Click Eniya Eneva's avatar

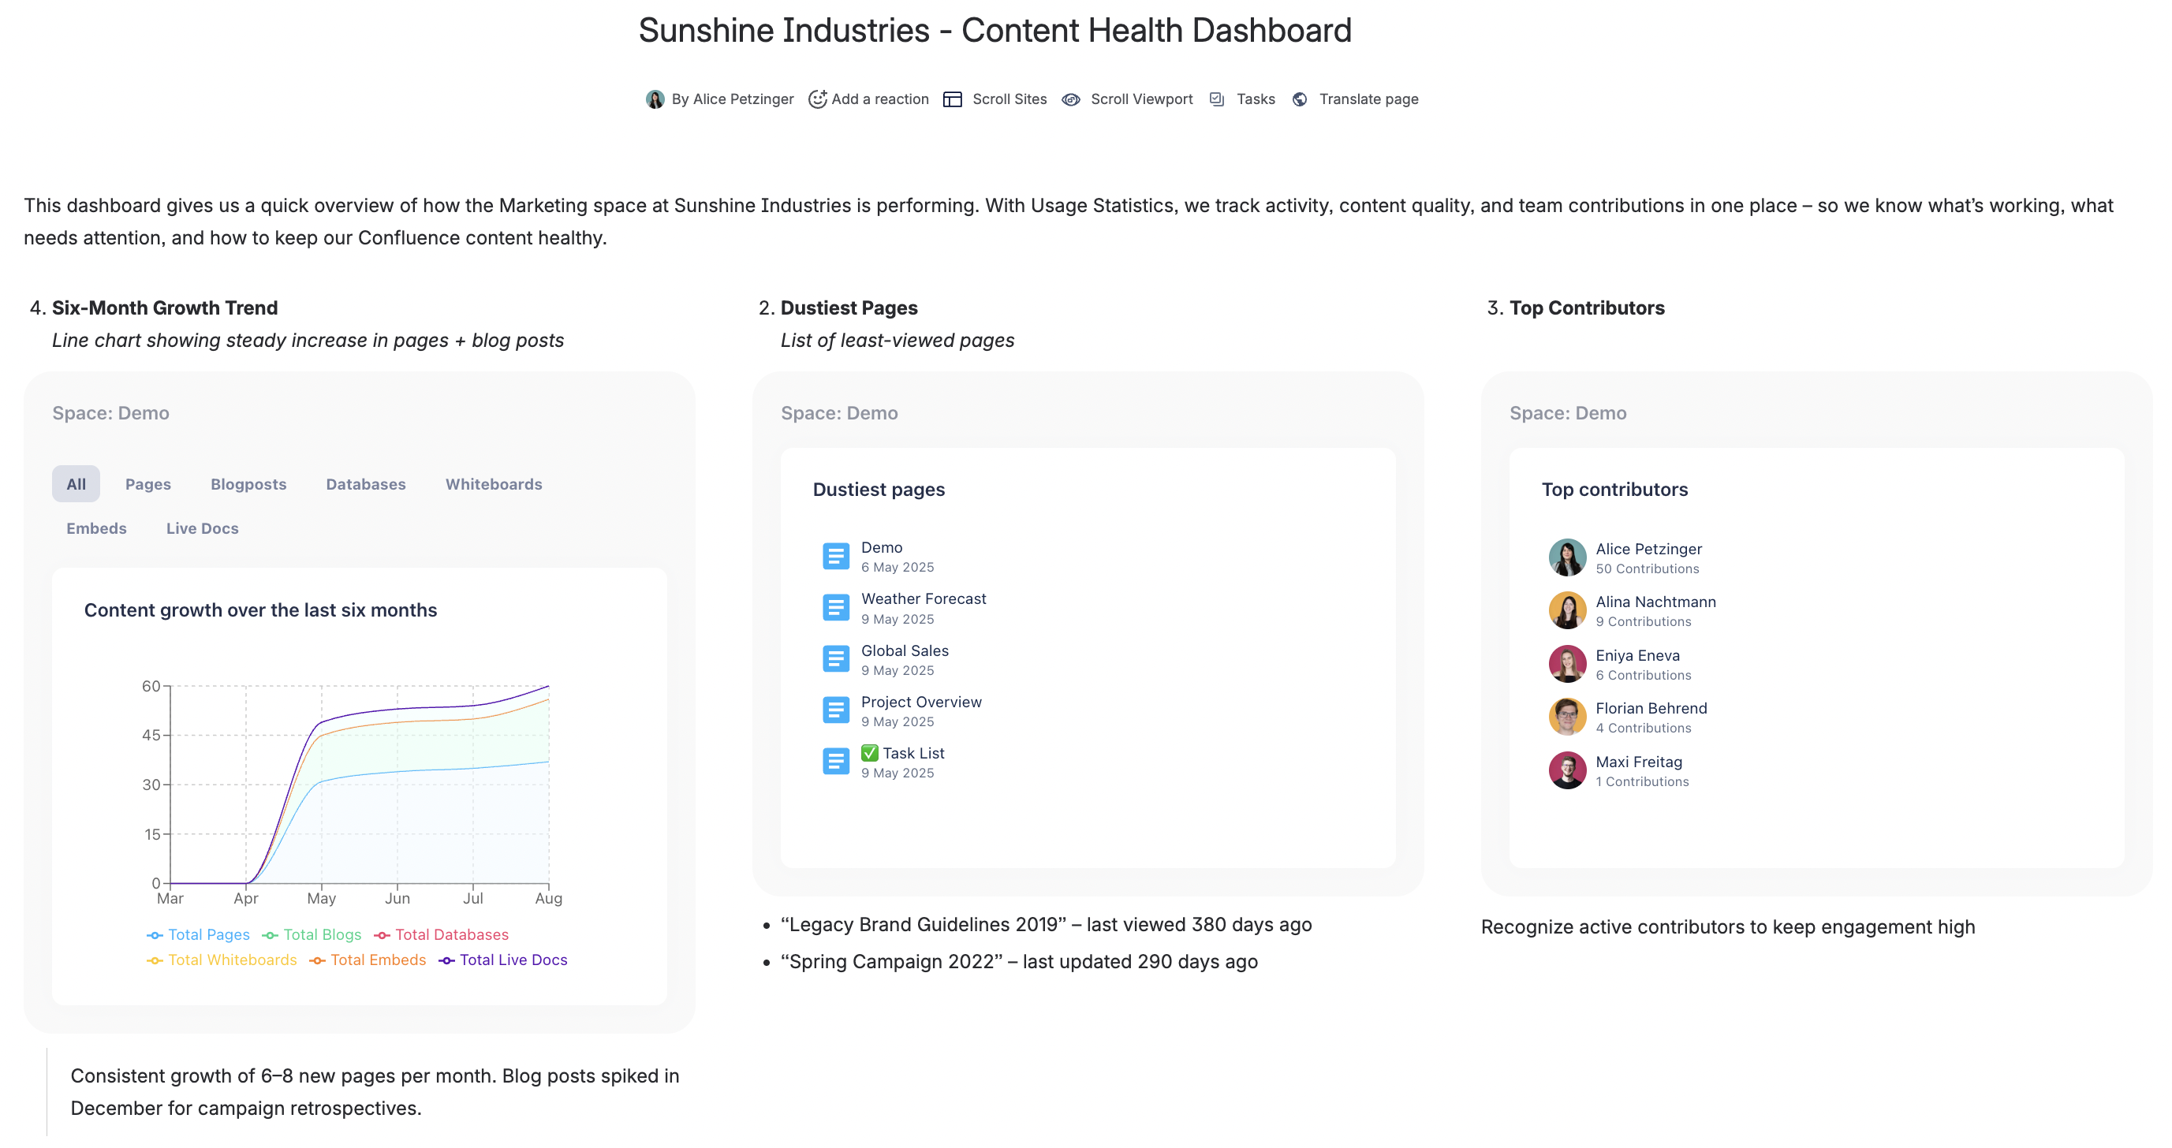pyautogui.click(x=1566, y=664)
